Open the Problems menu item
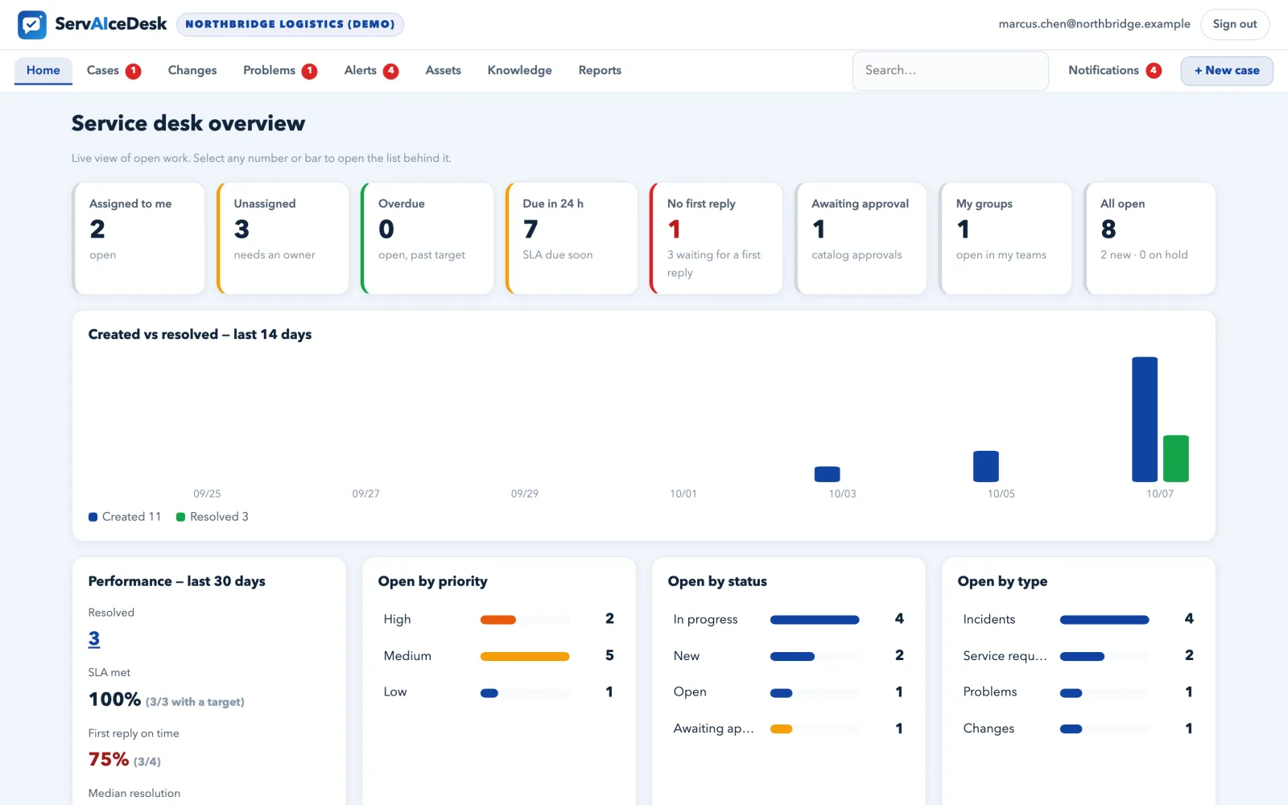 click(280, 71)
